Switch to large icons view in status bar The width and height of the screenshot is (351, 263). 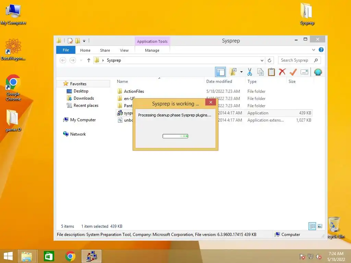[320, 226]
